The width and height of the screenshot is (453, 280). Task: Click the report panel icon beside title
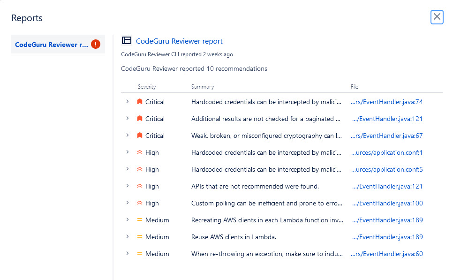coord(127,40)
